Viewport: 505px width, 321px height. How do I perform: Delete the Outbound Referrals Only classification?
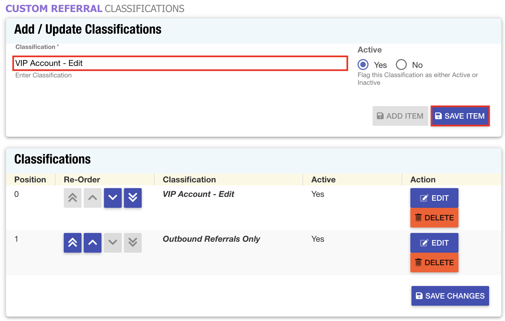click(434, 262)
